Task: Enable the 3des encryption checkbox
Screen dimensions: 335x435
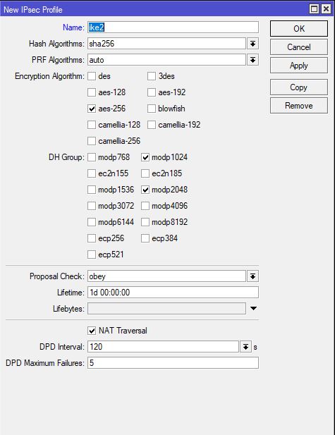Action: (x=152, y=76)
